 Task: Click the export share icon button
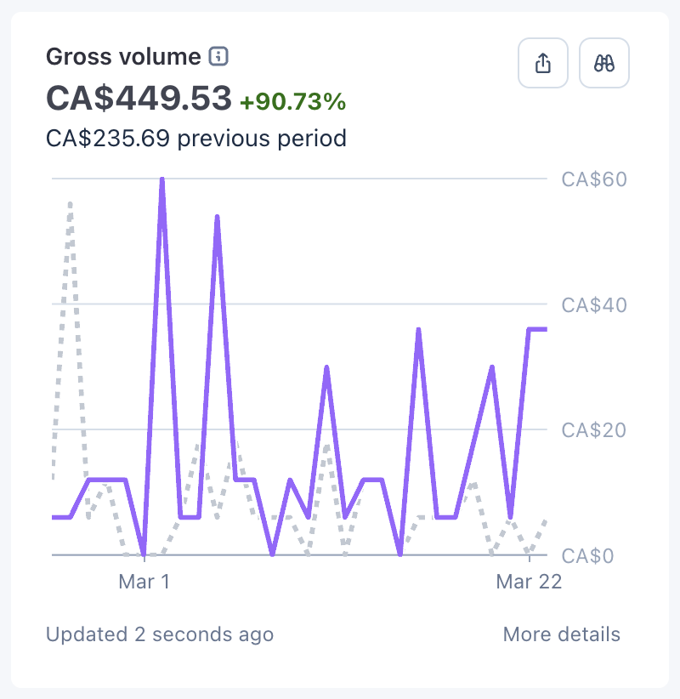tap(544, 63)
